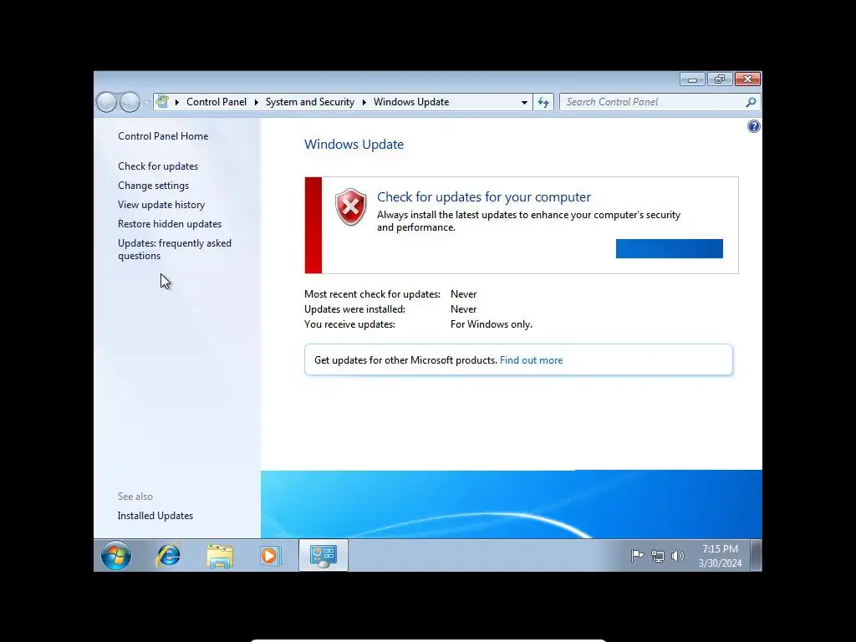Click the Control Panel icon in address bar
Viewport: 856px width, 642px height.
coord(162,101)
